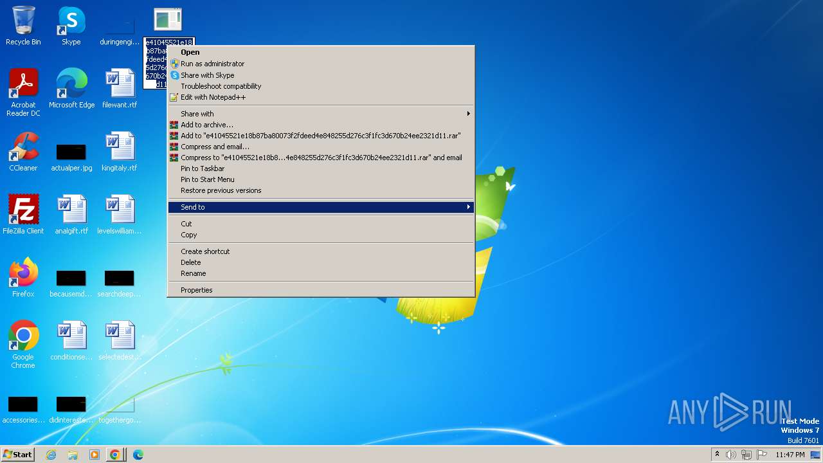The width and height of the screenshot is (823, 463).
Task: Open the Start menu button
Action: pyautogui.click(x=17, y=455)
